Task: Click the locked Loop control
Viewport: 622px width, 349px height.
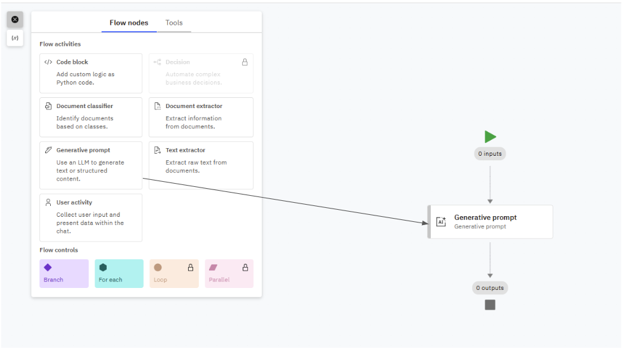Action: [174, 273]
